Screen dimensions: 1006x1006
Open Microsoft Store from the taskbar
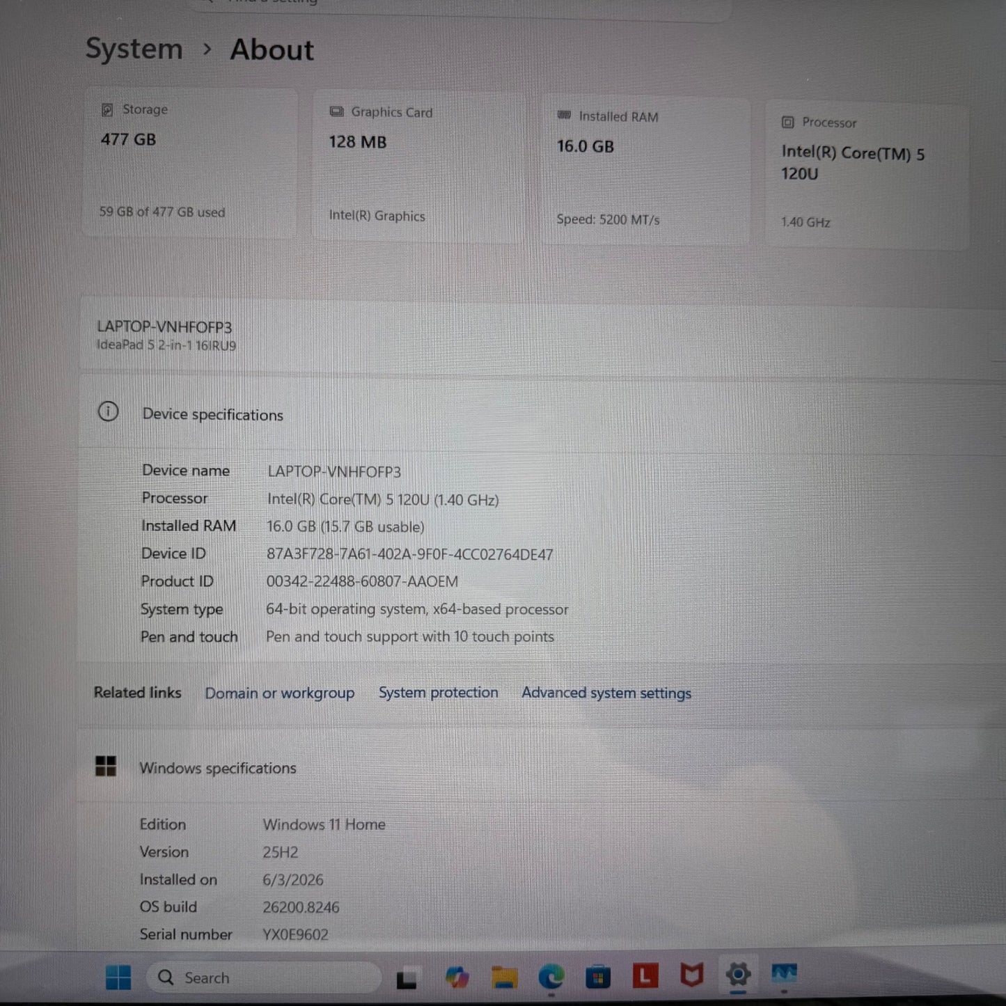[x=598, y=977]
